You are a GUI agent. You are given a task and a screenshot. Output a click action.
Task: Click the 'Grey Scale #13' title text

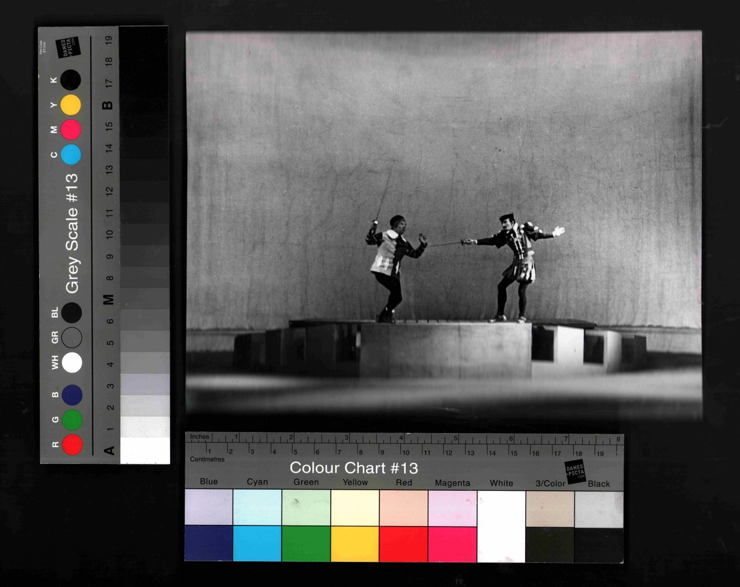click(72, 233)
